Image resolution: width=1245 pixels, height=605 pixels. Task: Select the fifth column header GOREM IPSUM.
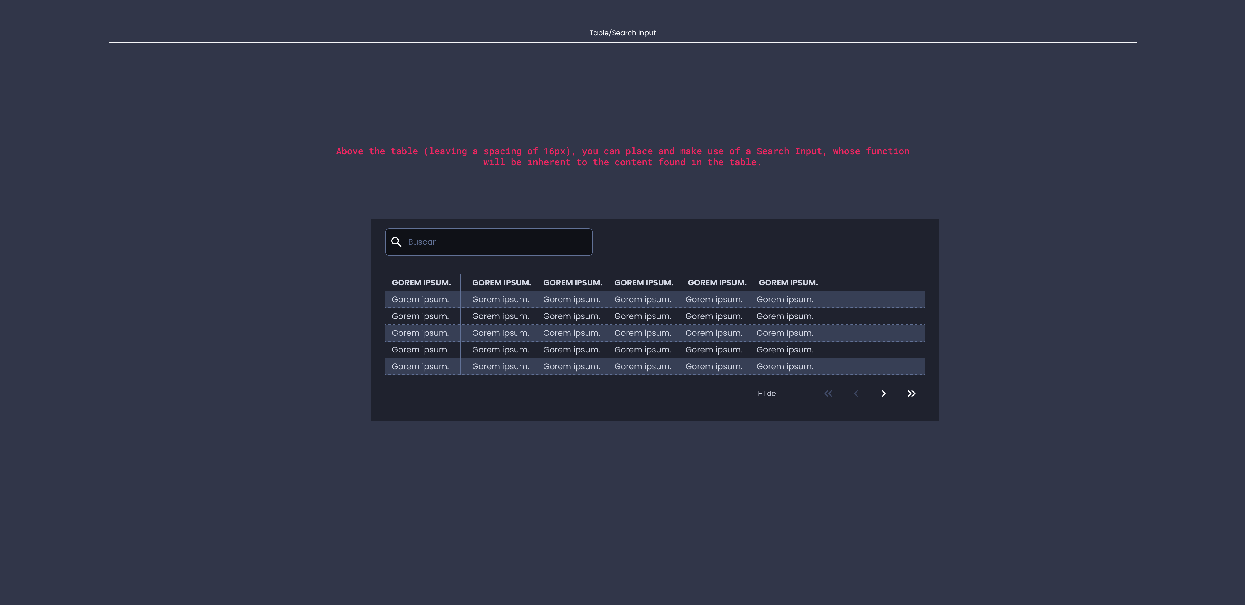tap(717, 283)
